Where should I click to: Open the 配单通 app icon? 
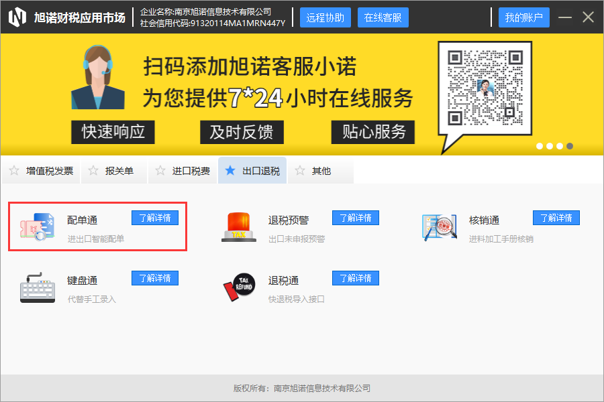tap(38, 227)
